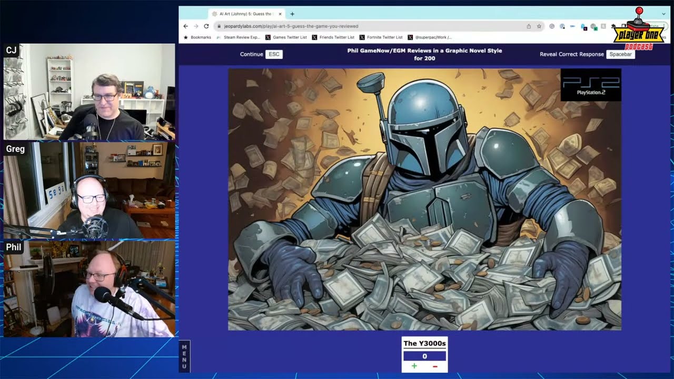674x379 pixels.
Task: Click the browser back arrow
Action: 185,26
